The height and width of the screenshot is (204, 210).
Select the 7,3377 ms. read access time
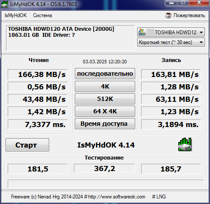coord(38,124)
